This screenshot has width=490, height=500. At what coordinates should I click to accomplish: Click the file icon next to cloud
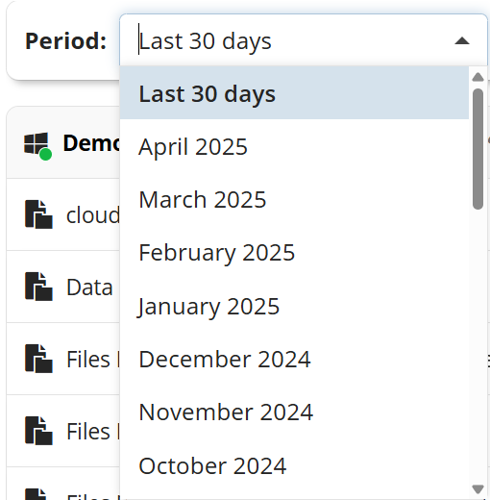pyautogui.click(x=38, y=214)
